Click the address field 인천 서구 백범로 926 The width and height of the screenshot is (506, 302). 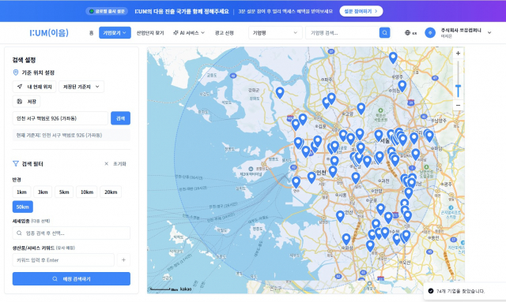pos(60,118)
